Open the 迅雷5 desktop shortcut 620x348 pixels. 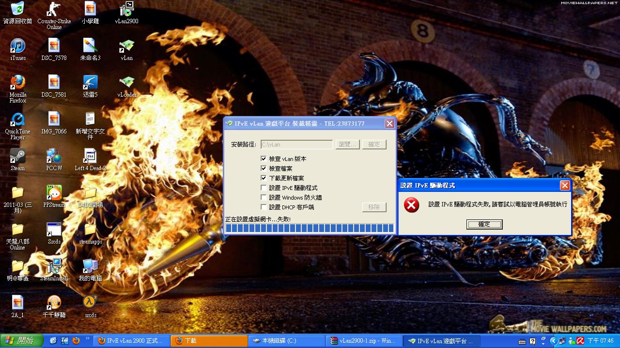tap(90, 86)
